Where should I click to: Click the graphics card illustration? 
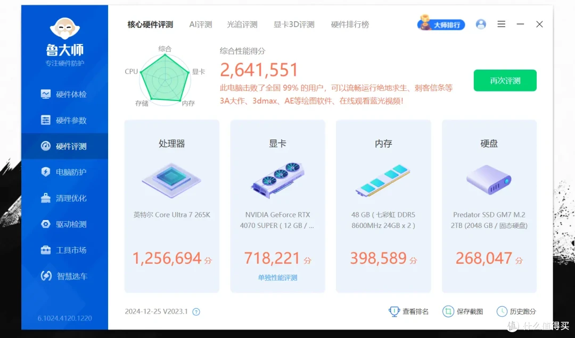(277, 180)
